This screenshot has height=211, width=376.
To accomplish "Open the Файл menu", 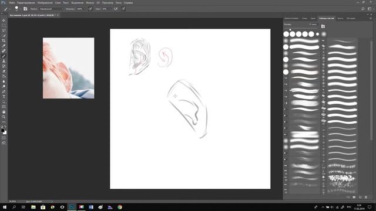I will 12,2.
